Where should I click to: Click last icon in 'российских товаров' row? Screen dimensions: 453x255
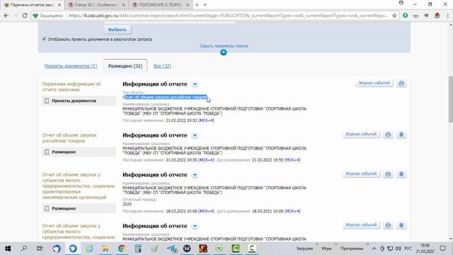pyautogui.click(x=401, y=135)
